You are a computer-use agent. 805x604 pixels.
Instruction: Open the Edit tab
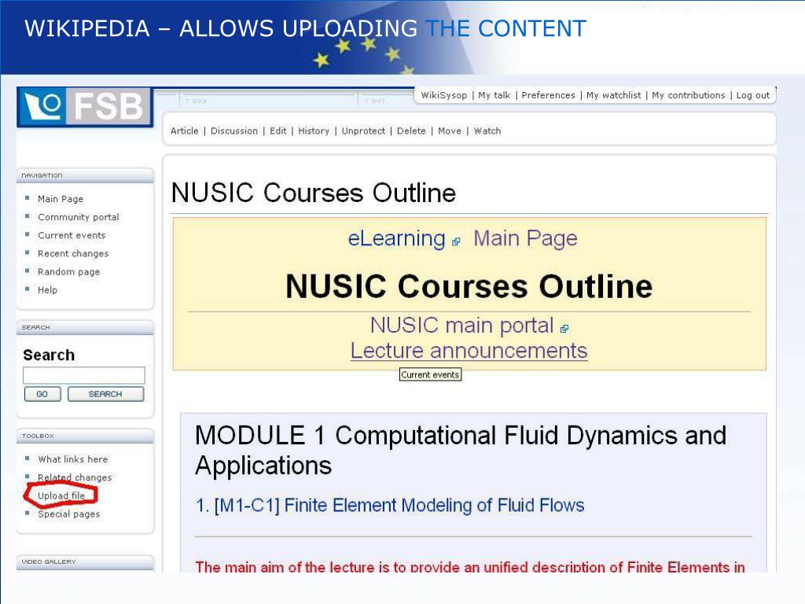point(278,131)
